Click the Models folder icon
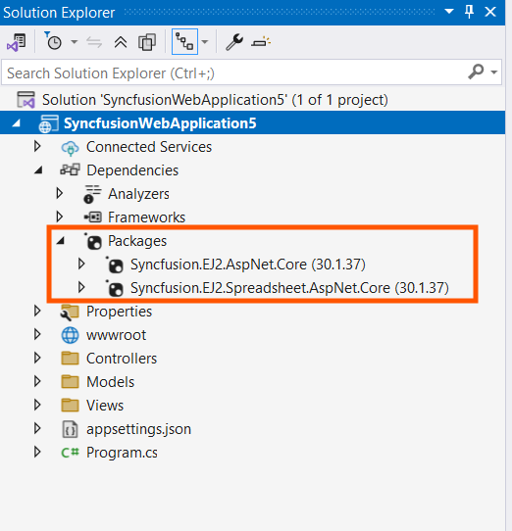Image resolution: width=512 pixels, height=531 pixels. point(70,381)
